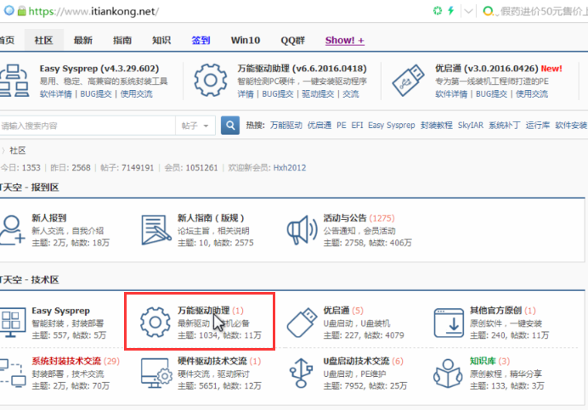
Task: Click the Easy Sysprep windows grid icon
Action: [11, 323]
